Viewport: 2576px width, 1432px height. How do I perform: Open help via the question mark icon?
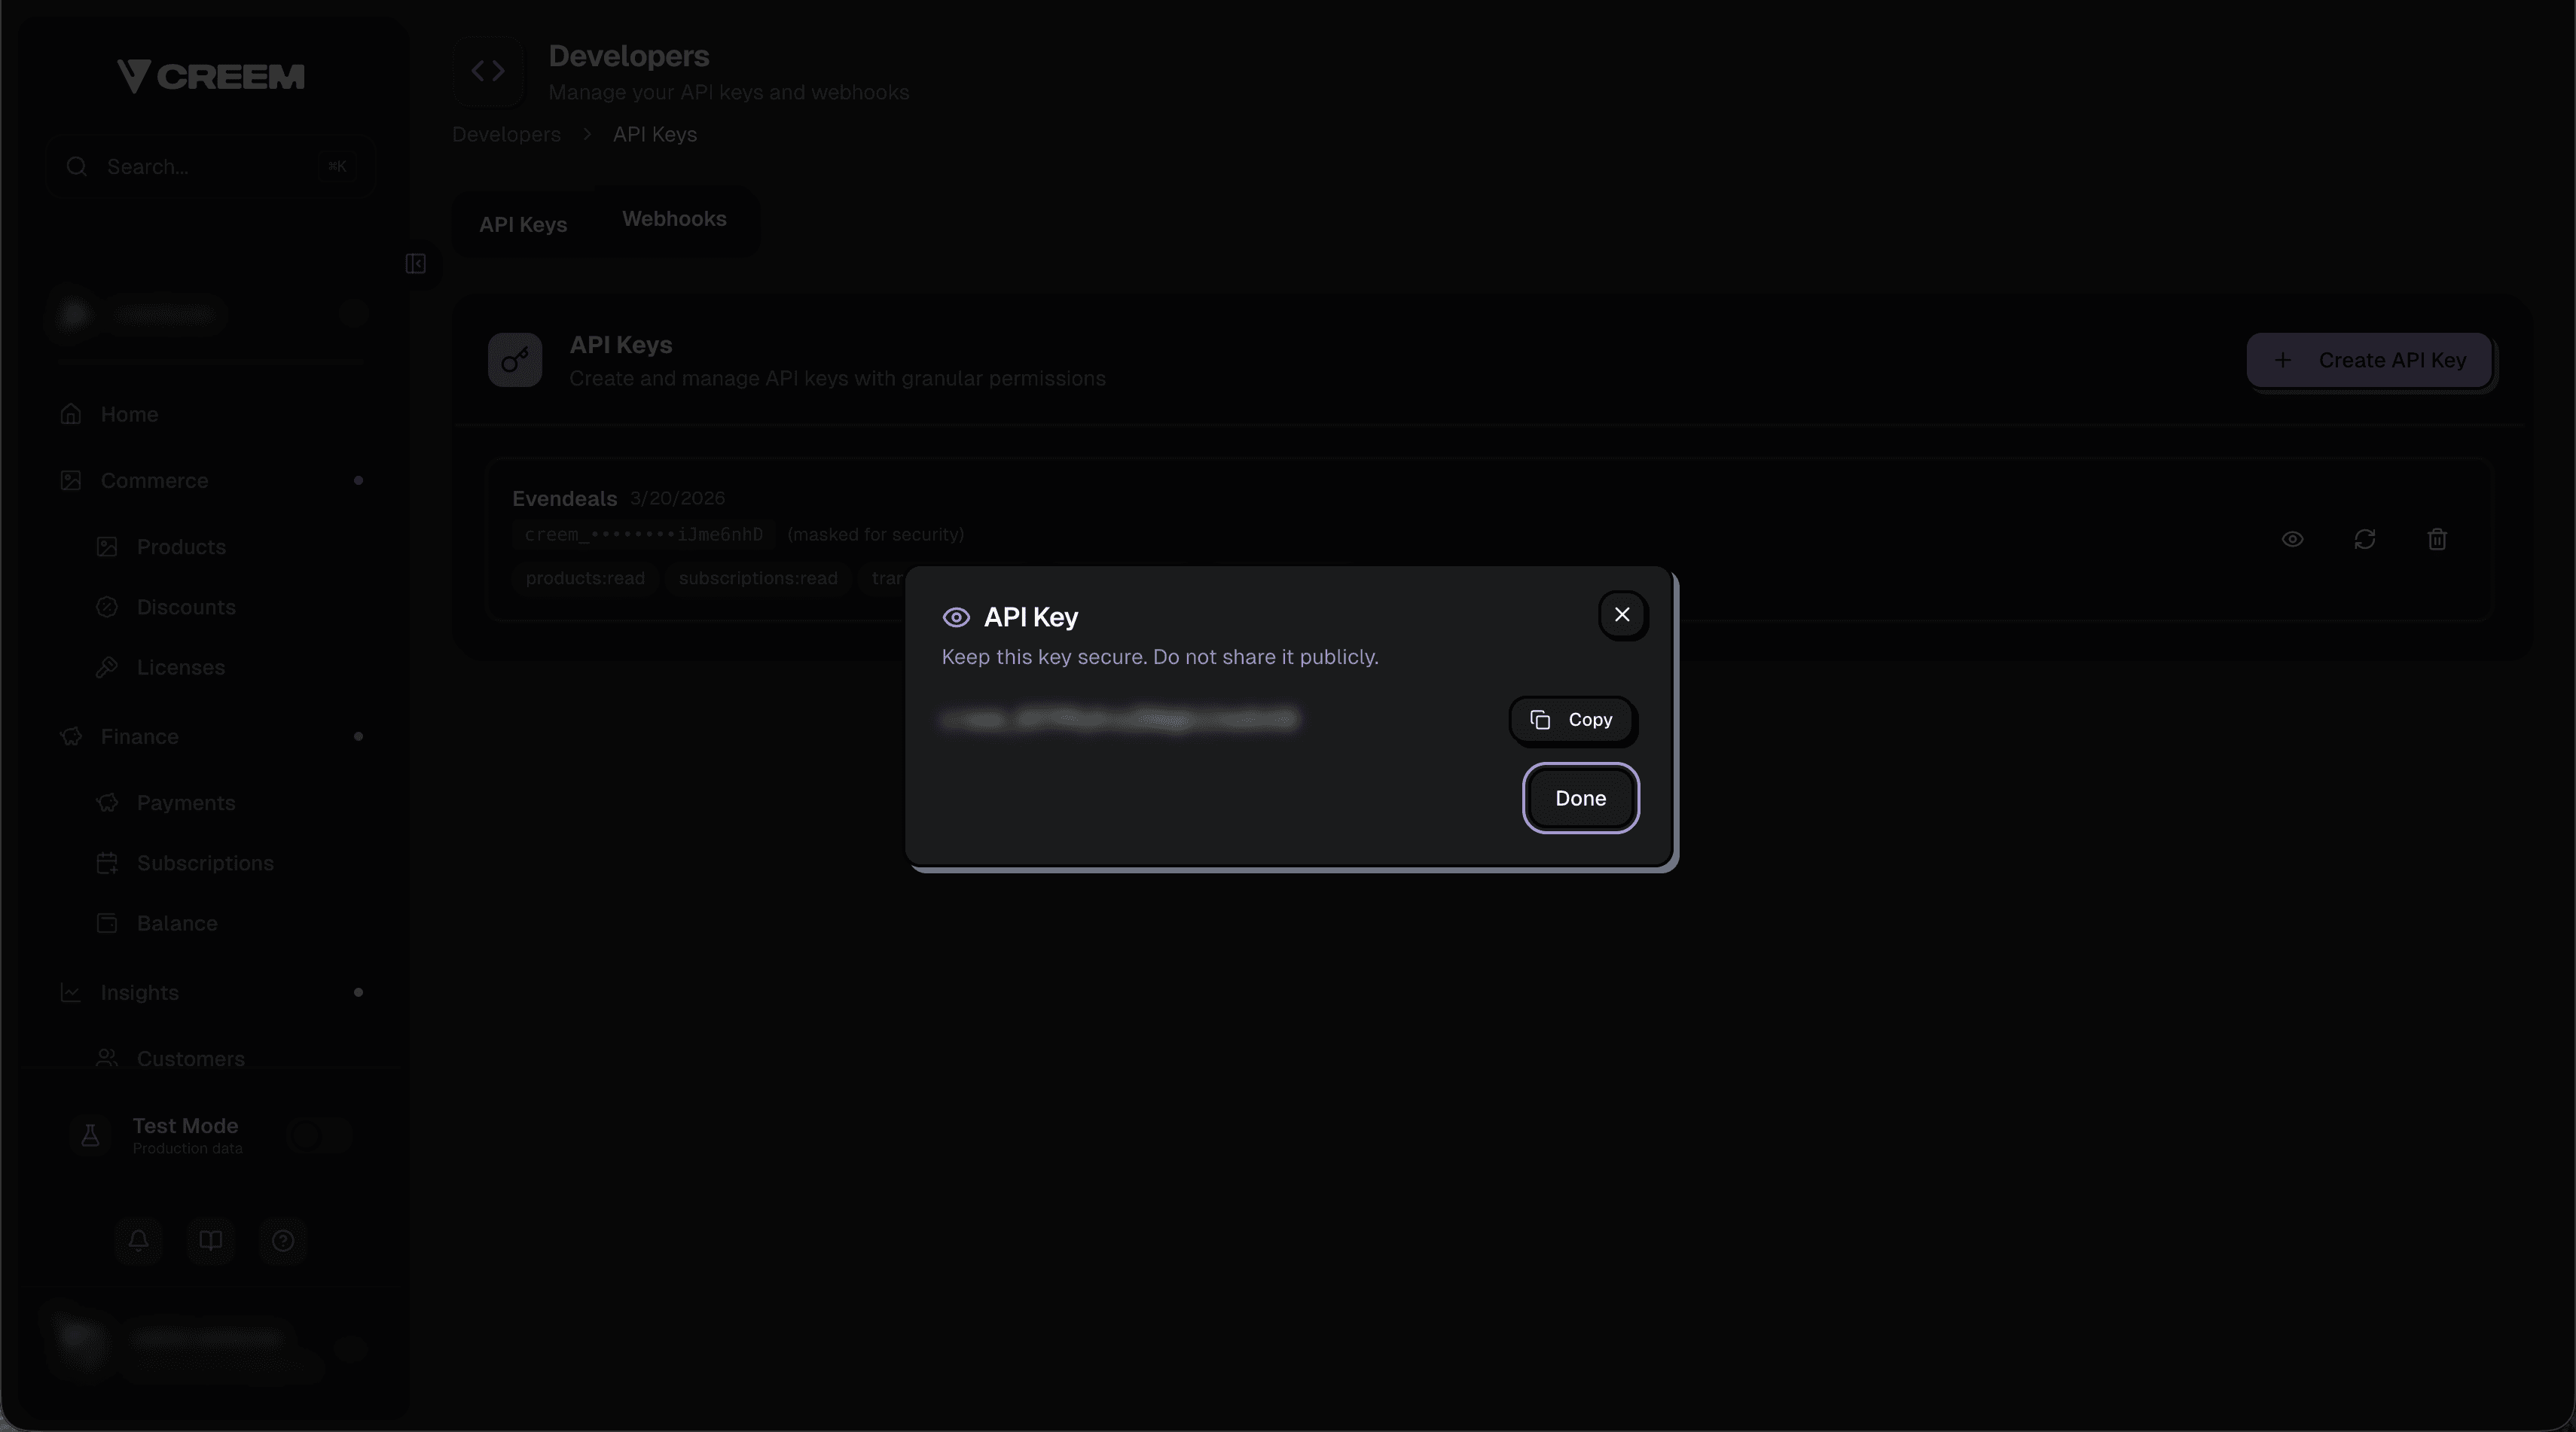(x=283, y=1241)
